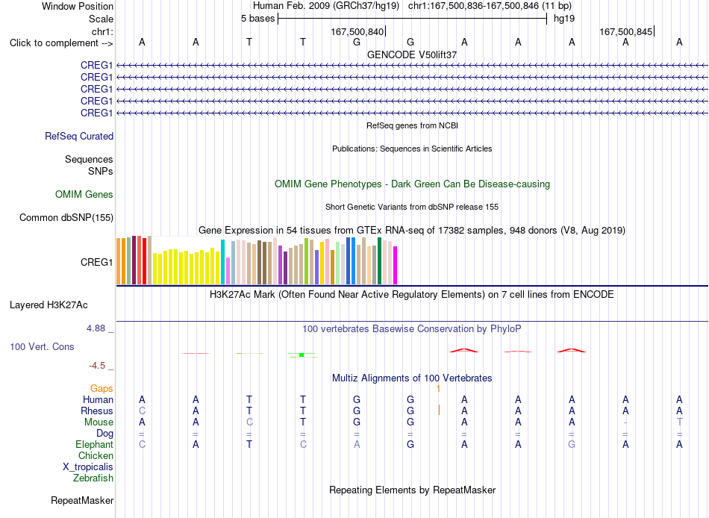Click the 'Human Feb. 2009 (GRCh37/hg19)' assembly text
Screen dimensions: 709x518
click(326, 6)
